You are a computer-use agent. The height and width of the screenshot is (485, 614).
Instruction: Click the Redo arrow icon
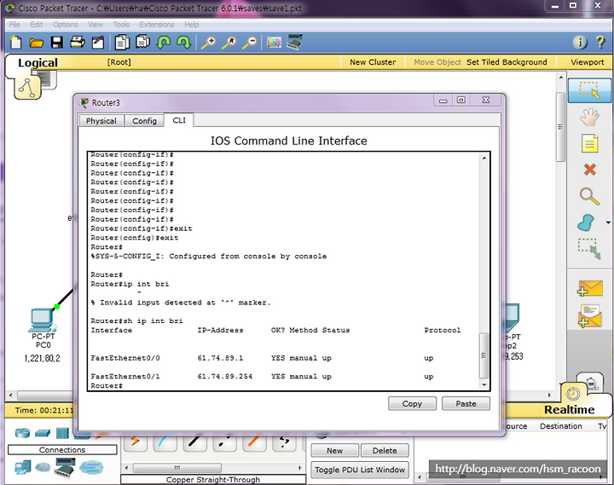tap(183, 42)
